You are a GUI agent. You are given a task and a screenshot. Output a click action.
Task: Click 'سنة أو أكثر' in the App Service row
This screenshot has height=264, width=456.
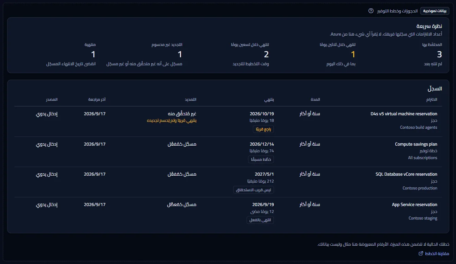(310, 205)
